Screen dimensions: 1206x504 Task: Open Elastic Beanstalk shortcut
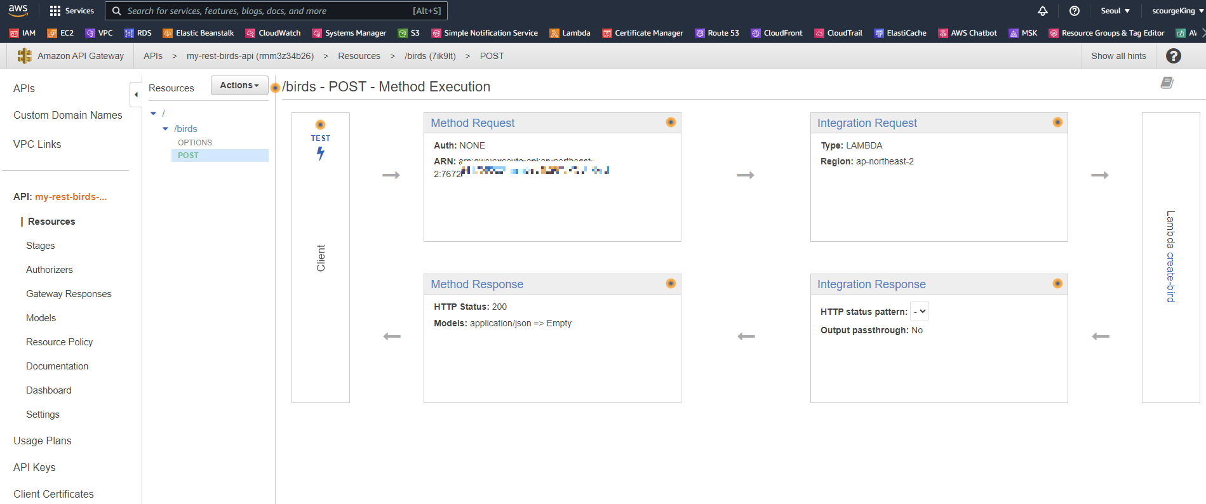pos(198,33)
